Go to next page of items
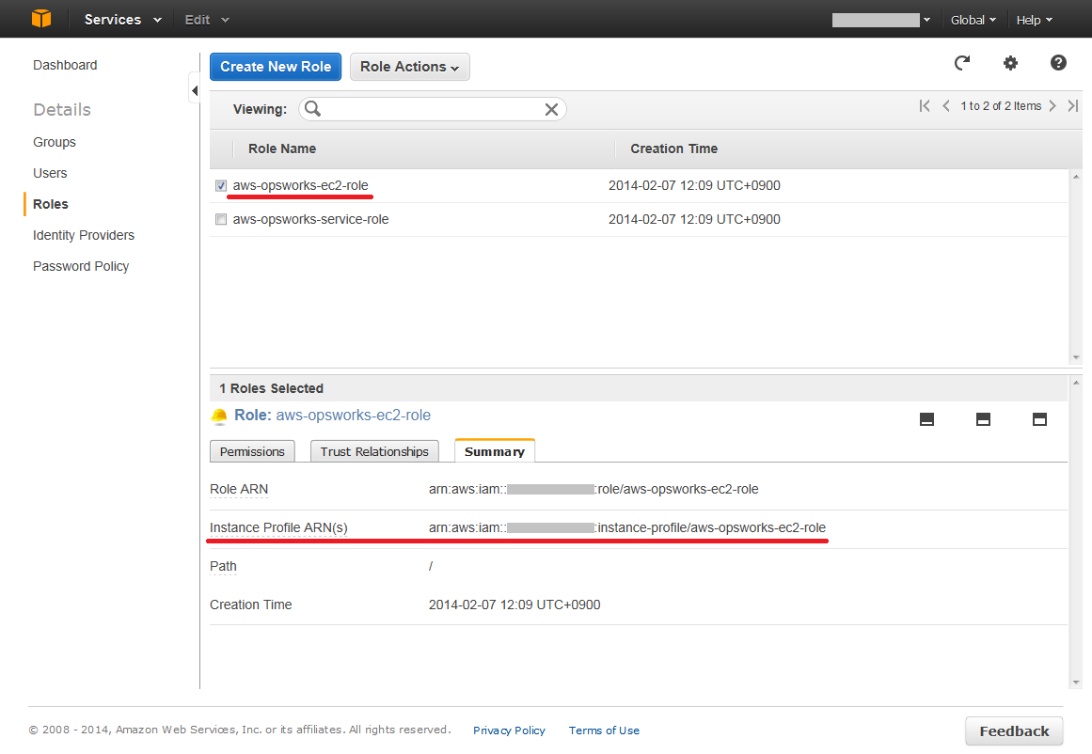This screenshot has width=1092, height=754. [1052, 106]
